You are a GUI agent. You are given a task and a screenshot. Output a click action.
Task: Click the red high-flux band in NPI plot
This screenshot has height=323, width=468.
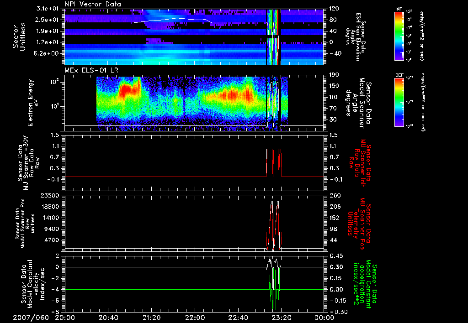[277, 36]
